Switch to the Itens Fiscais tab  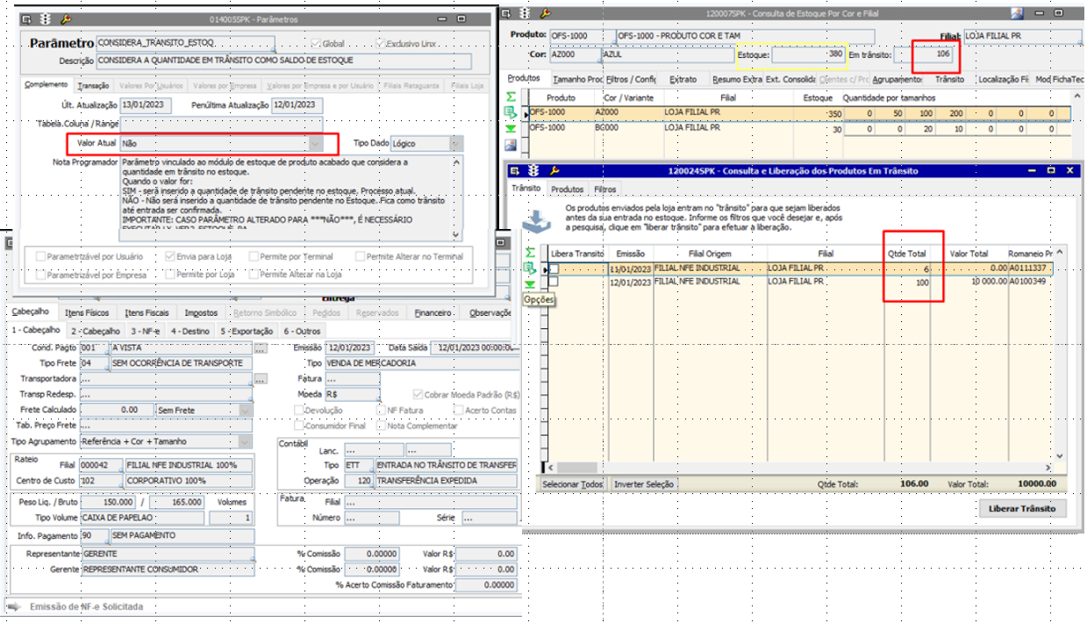pyautogui.click(x=147, y=312)
